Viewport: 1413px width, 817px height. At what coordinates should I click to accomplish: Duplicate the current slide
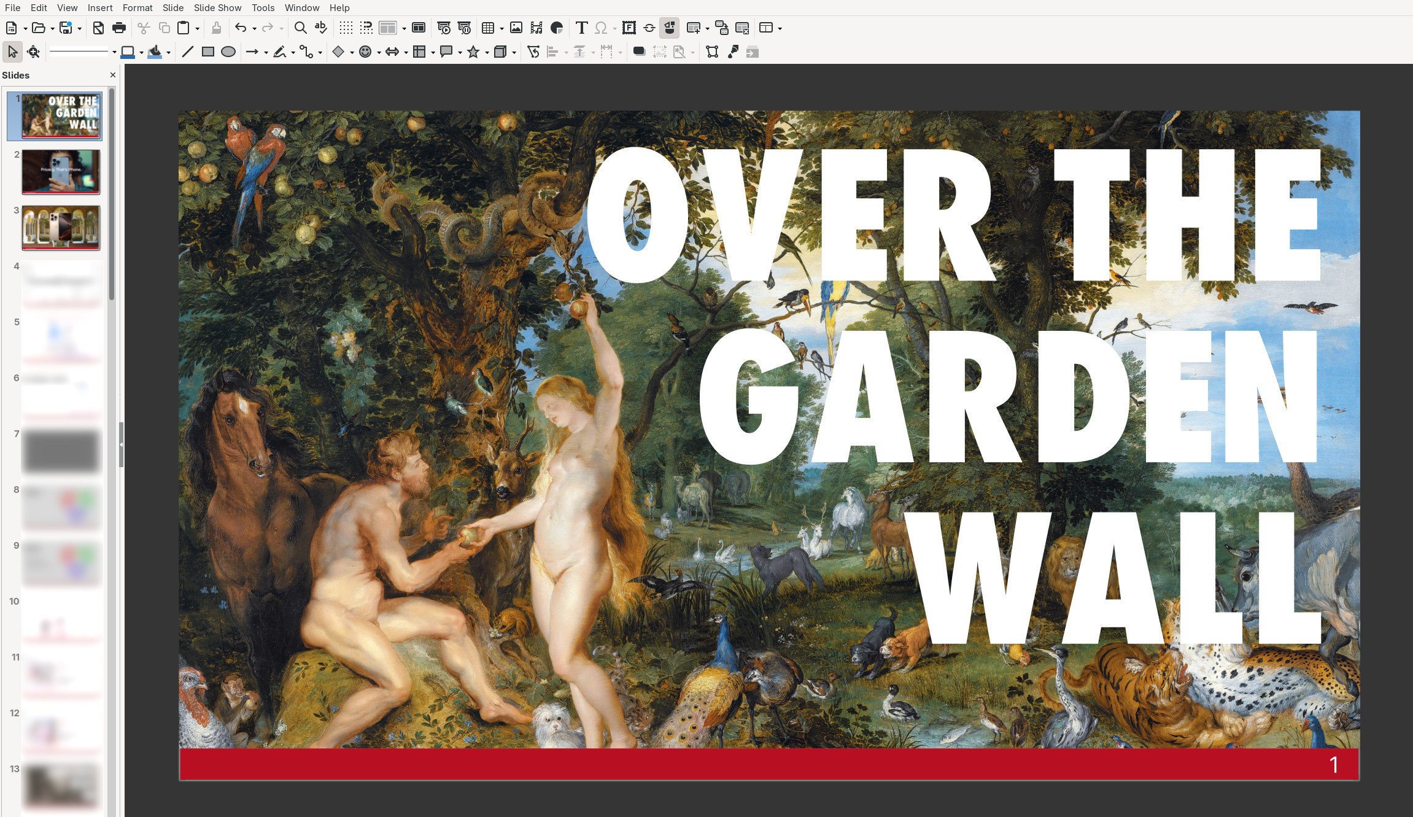click(x=722, y=28)
